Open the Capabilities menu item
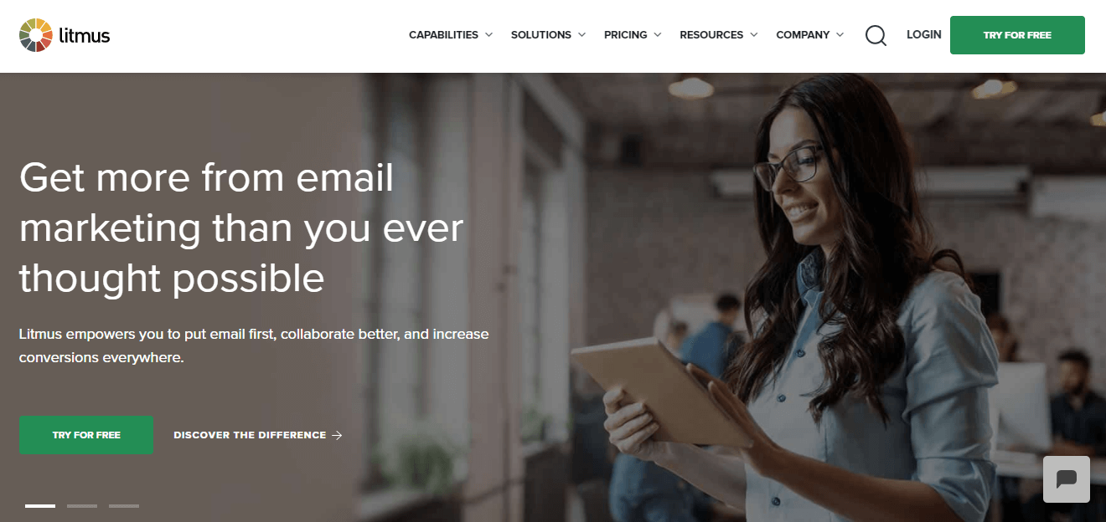Screen dimensions: 1106x522 (443, 35)
